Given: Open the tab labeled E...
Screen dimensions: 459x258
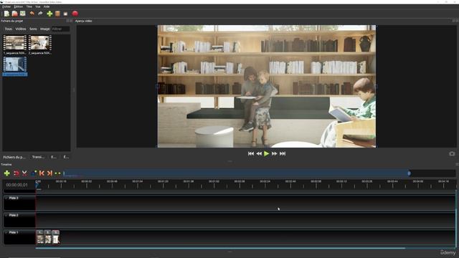Looking at the screenshot, I should [x=54, y=157].
